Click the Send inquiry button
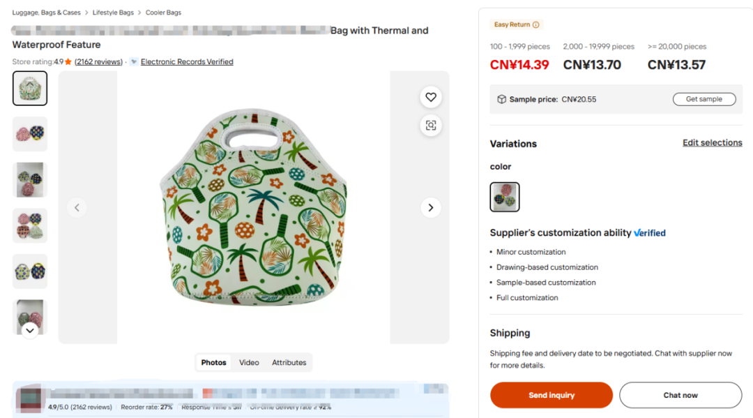The image size is (753, 418). tap(552, 395)
